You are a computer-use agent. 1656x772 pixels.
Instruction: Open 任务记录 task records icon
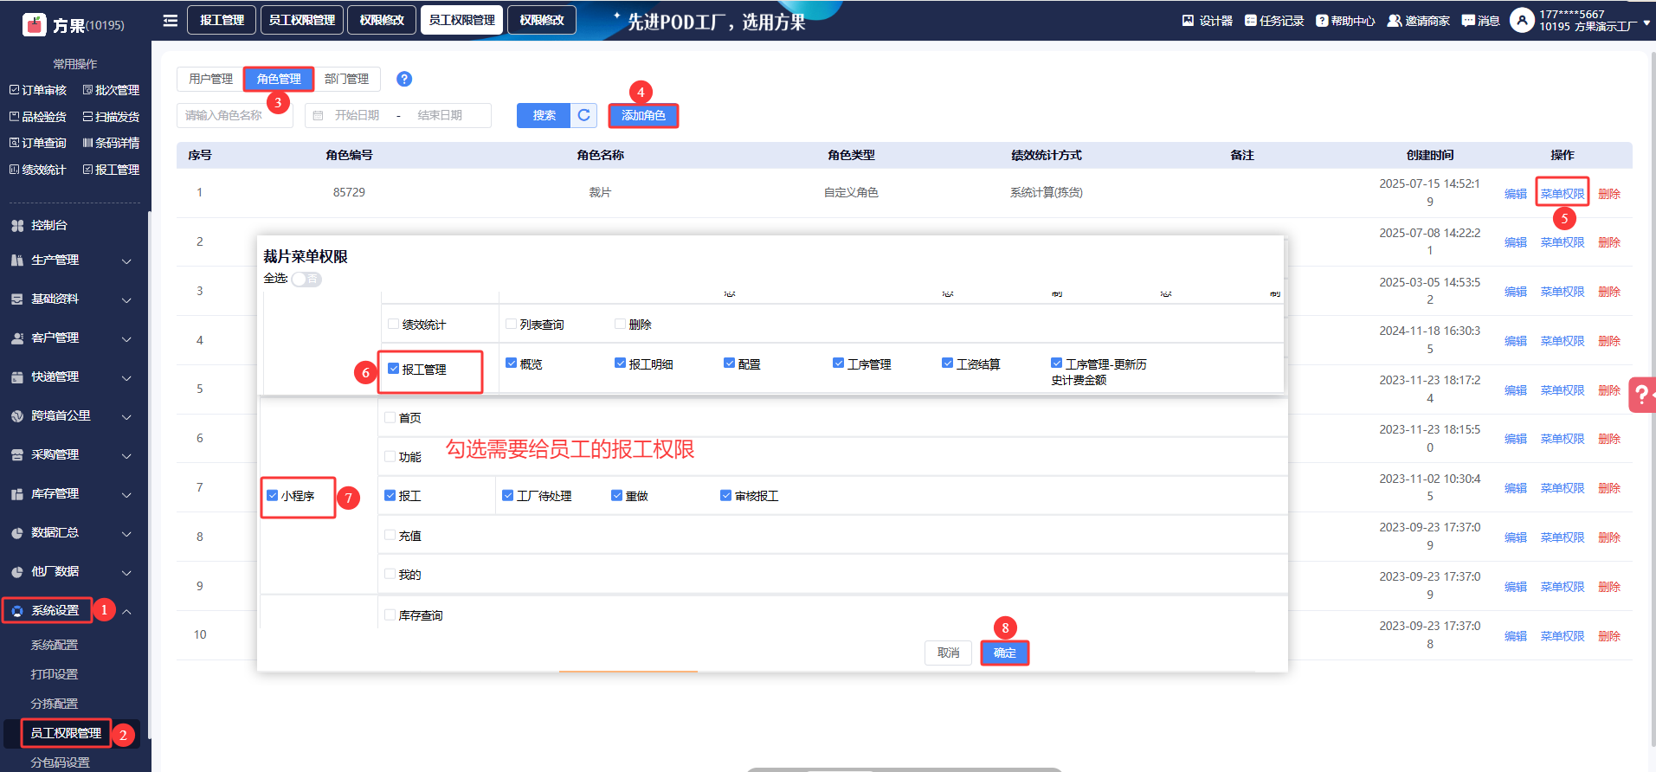tap(1250, 21)
